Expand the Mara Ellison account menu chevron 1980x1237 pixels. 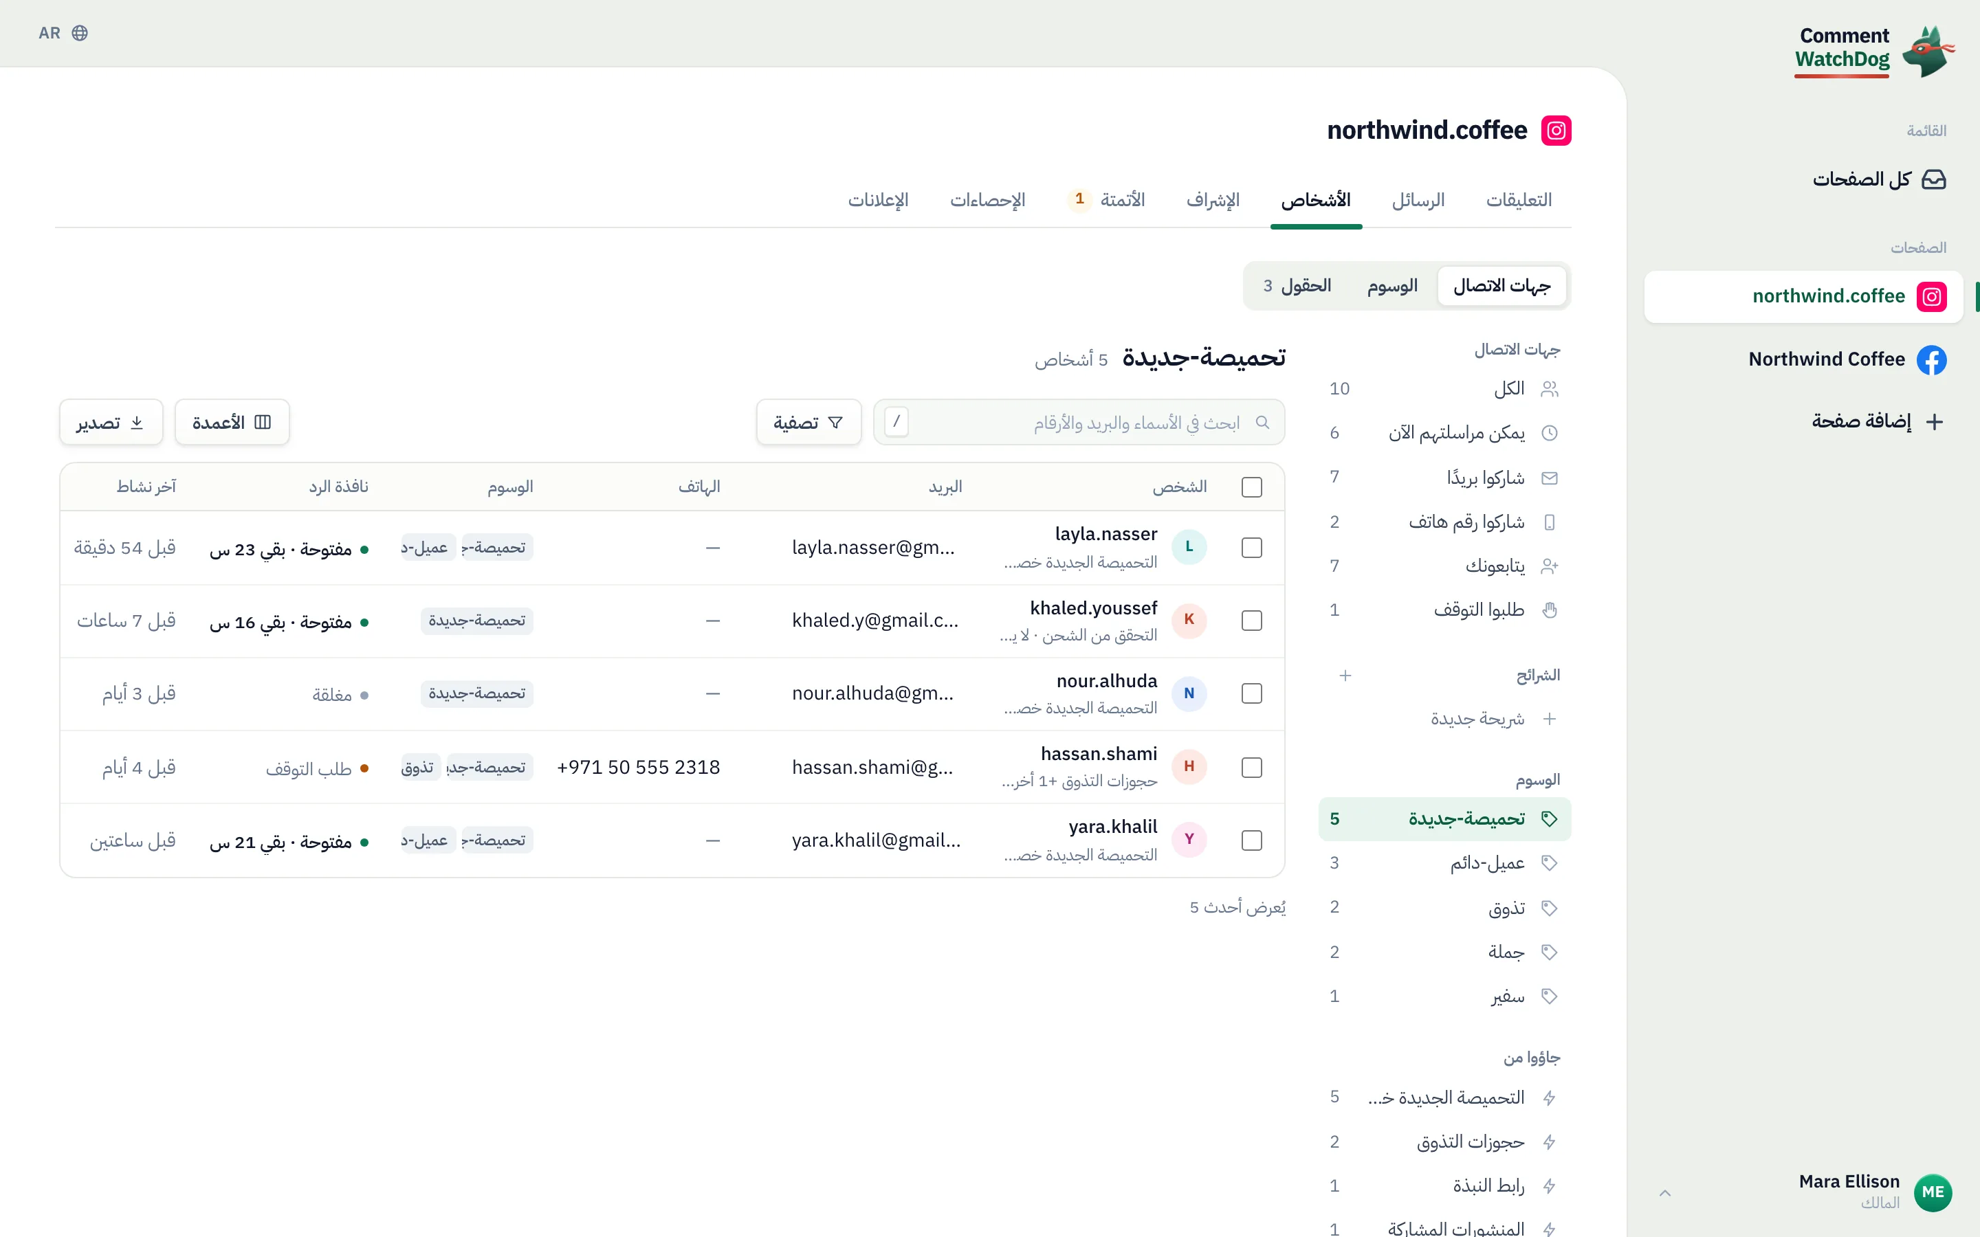pos(1665,1193)
